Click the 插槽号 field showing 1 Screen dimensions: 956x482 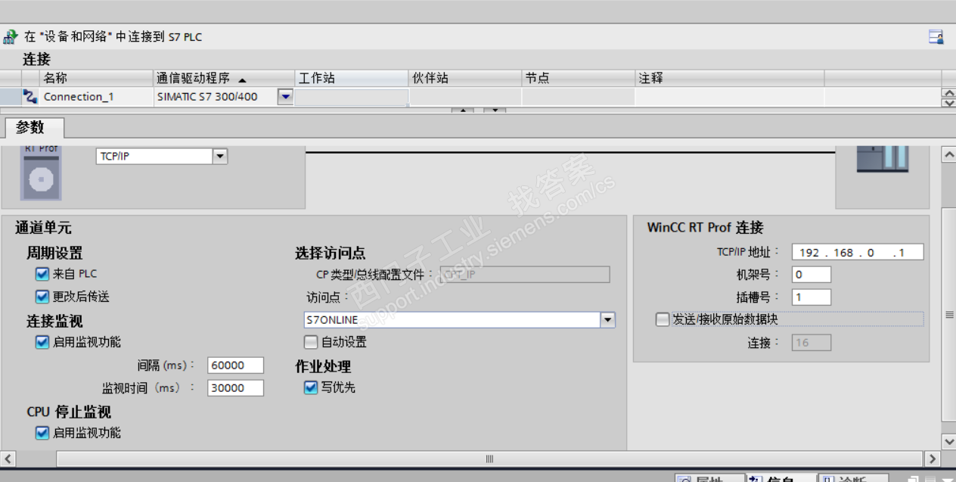[x=812, y=297]
